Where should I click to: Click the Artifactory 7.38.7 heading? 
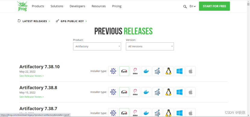(38, 108)
